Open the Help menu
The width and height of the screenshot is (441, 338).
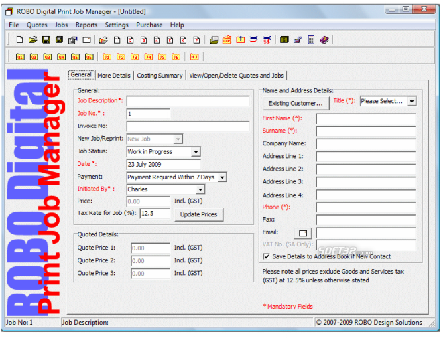tap(177, 25)
